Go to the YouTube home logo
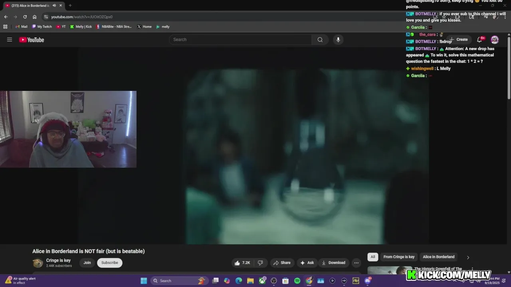511x287 pixels. (x=32, y=39)
